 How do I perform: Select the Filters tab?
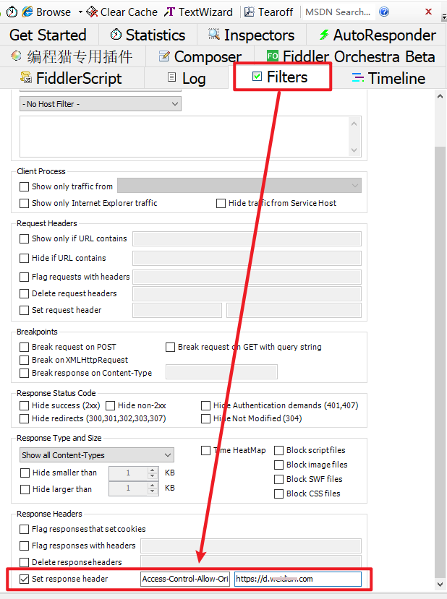(282, 77)
